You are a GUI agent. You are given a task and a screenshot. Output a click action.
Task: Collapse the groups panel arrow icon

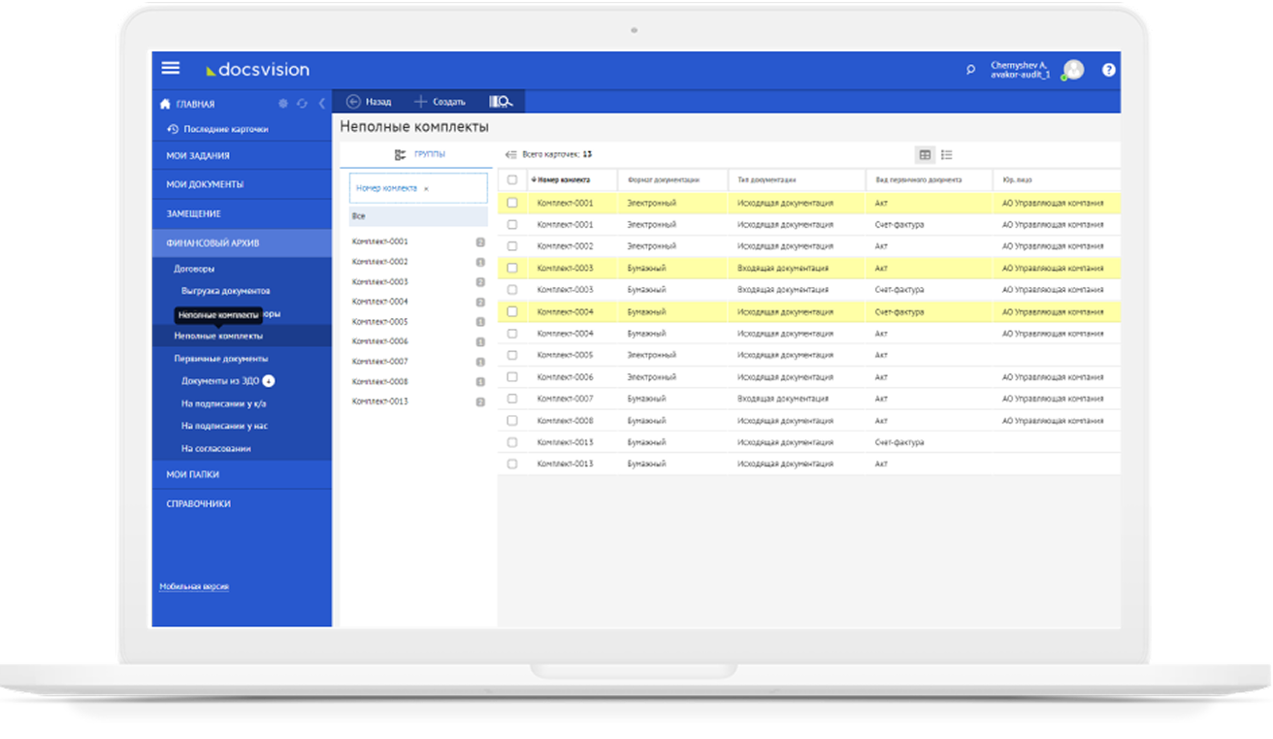[511, 155]
